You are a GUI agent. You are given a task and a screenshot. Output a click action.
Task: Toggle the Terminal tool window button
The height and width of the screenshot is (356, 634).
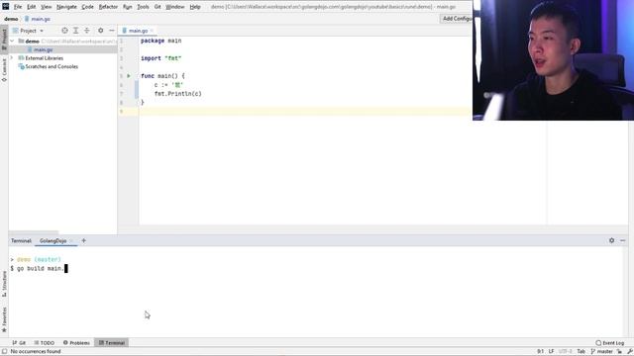[x=112, y=343]
